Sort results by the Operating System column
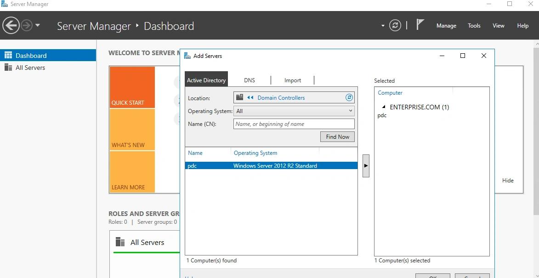Viewport: 539px width, 278px height. tap(255, 153)
